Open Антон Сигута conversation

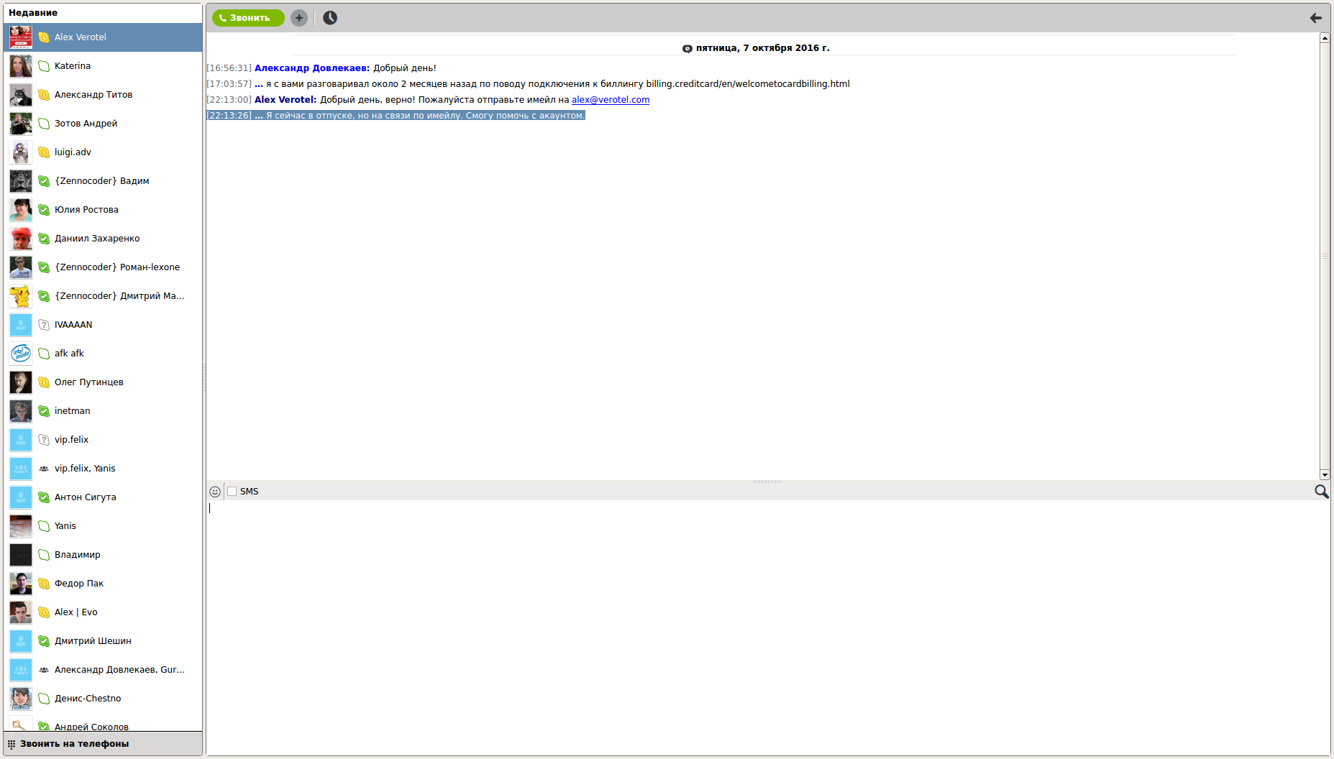tap(103, 497)
